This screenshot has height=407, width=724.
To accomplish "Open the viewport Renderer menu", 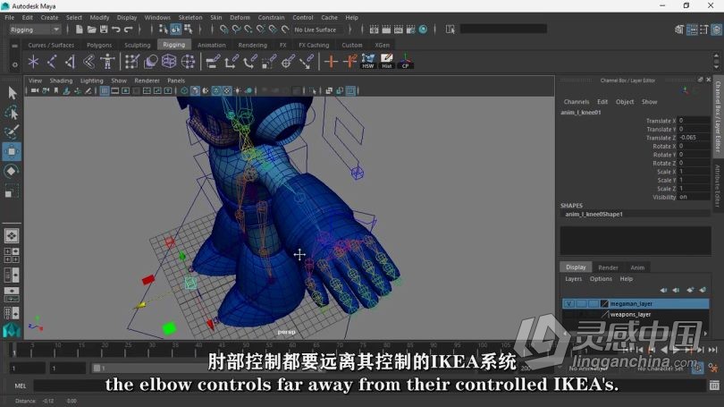I will pyautogui.click(x=147, y=81).
